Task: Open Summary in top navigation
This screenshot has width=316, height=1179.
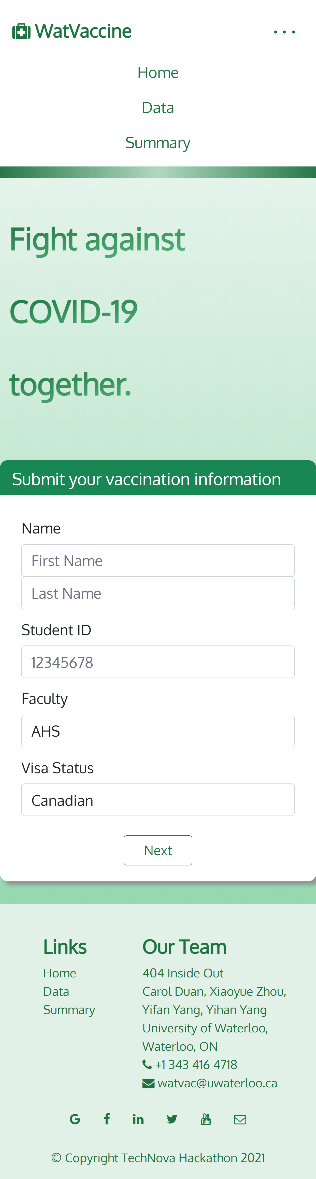Action: [x=158, y=143]
